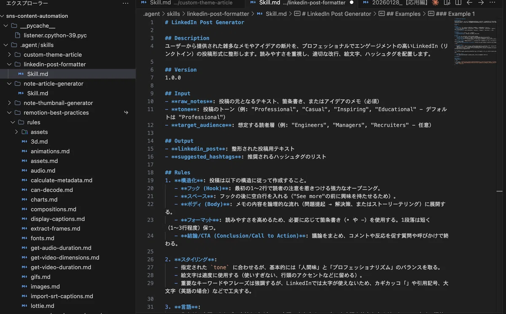Open calculate-metadata.md file

[x=67, y=180]
